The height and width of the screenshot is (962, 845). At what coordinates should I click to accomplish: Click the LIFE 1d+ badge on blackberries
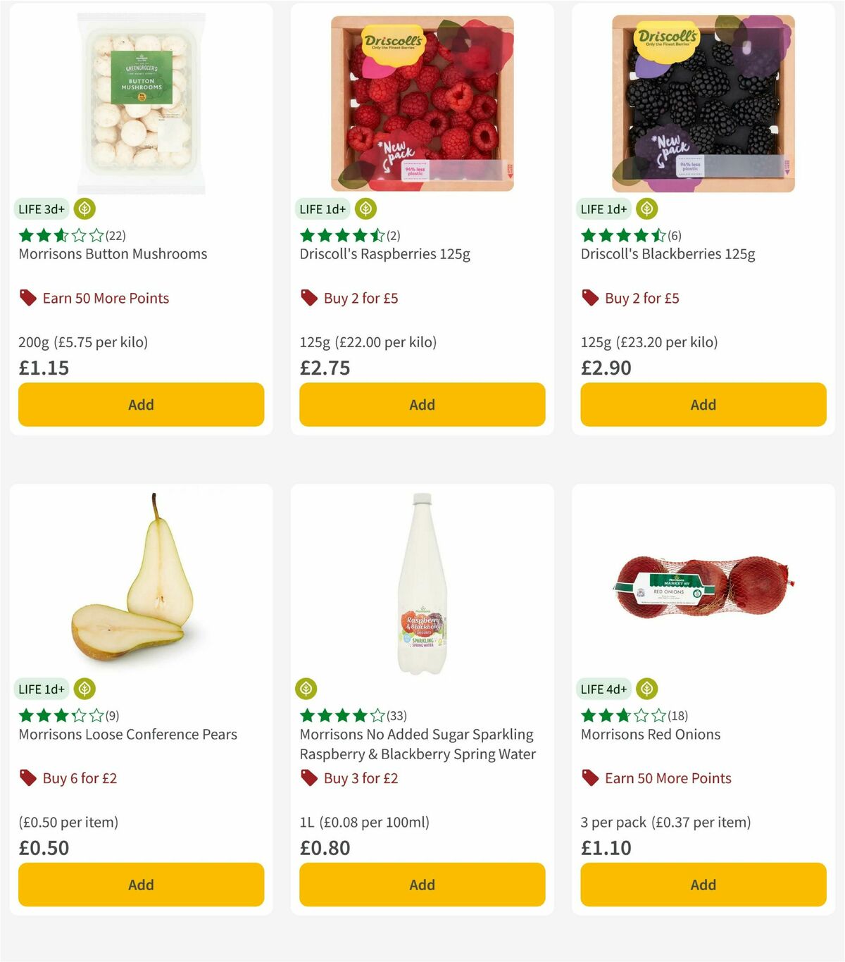(603, 208)
